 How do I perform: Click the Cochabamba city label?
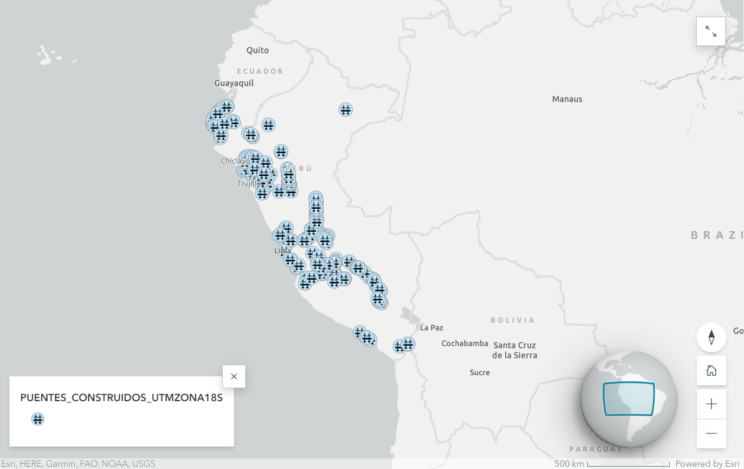(x=465, y=343)
